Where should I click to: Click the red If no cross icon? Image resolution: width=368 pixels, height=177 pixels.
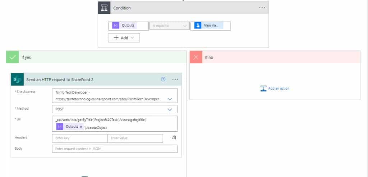click(196, 57)
